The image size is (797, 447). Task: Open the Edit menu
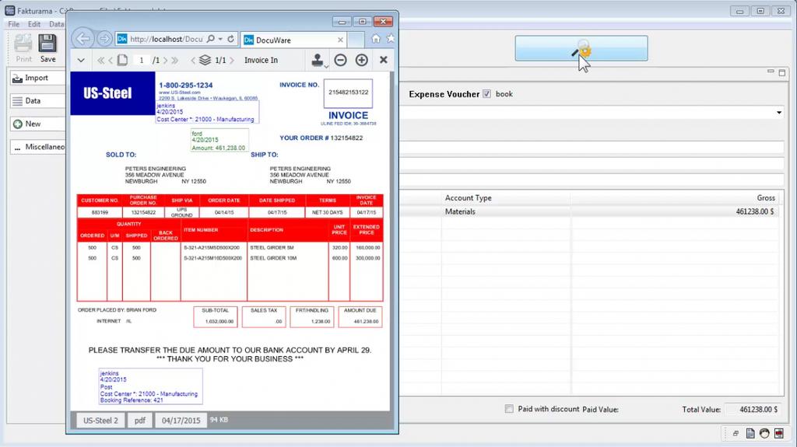34,24
